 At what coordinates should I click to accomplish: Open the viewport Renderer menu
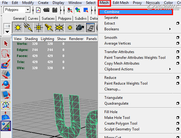(x=76, y=39)
